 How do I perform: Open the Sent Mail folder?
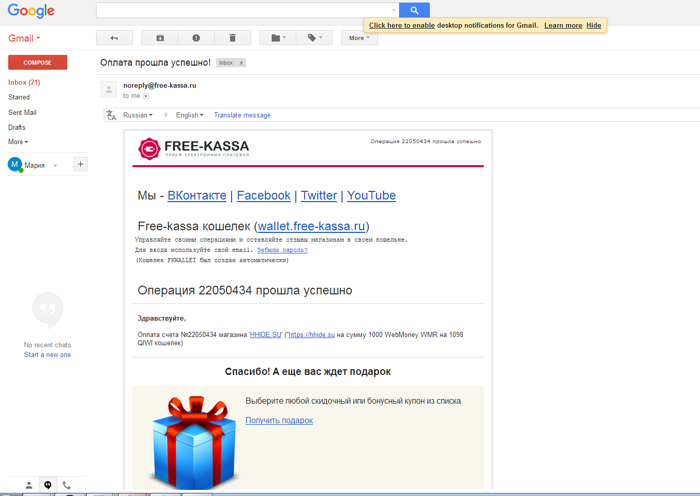click(x=22, y=112)
